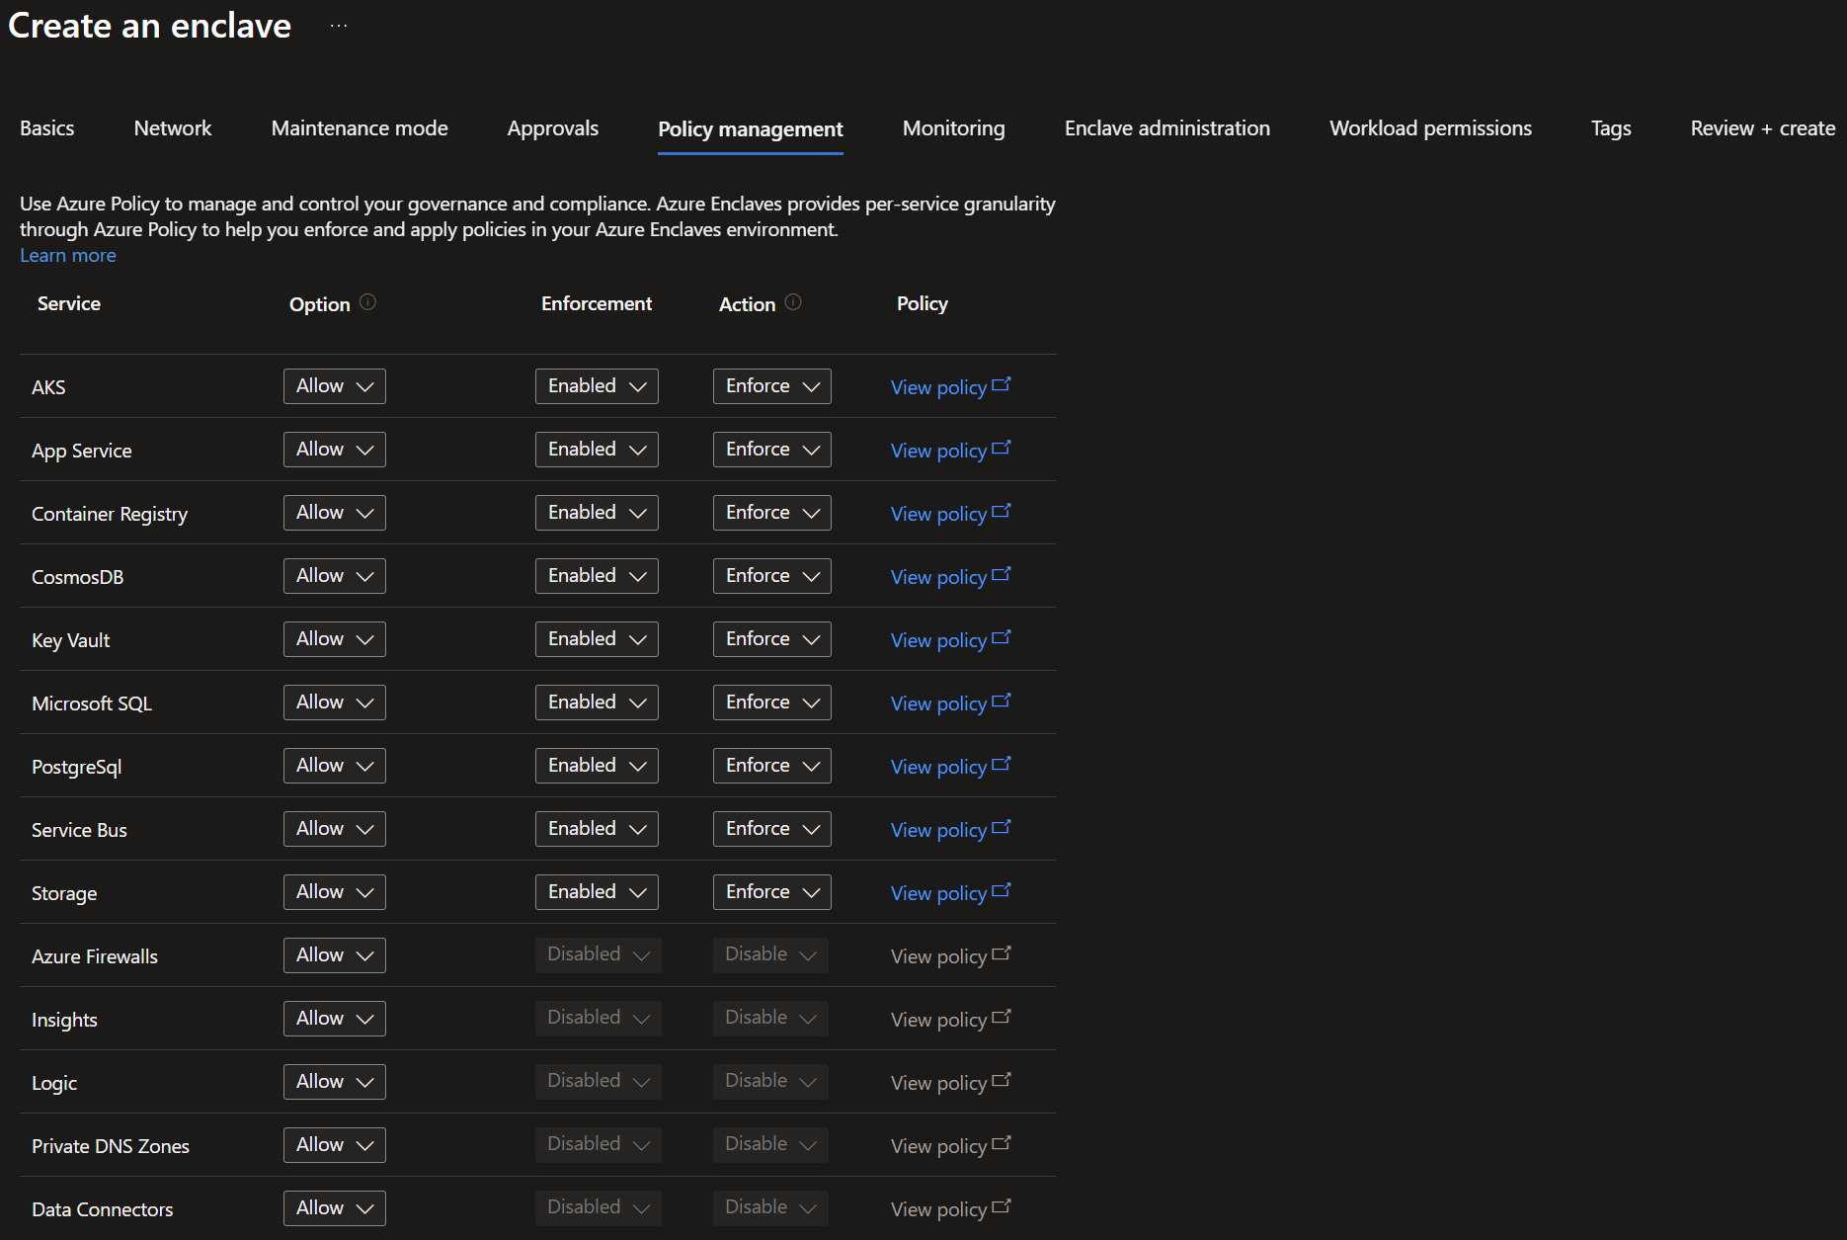
Task: View the policy for Private DNS Zones
Action: tap(950, 1145)
